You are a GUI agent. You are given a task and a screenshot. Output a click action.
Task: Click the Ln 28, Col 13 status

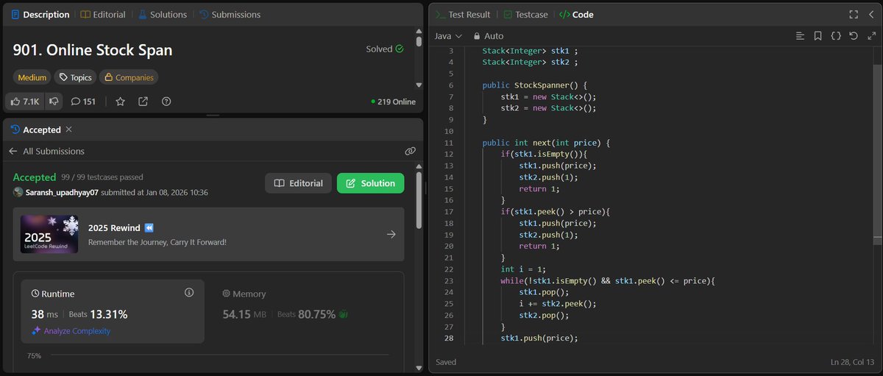851,362
